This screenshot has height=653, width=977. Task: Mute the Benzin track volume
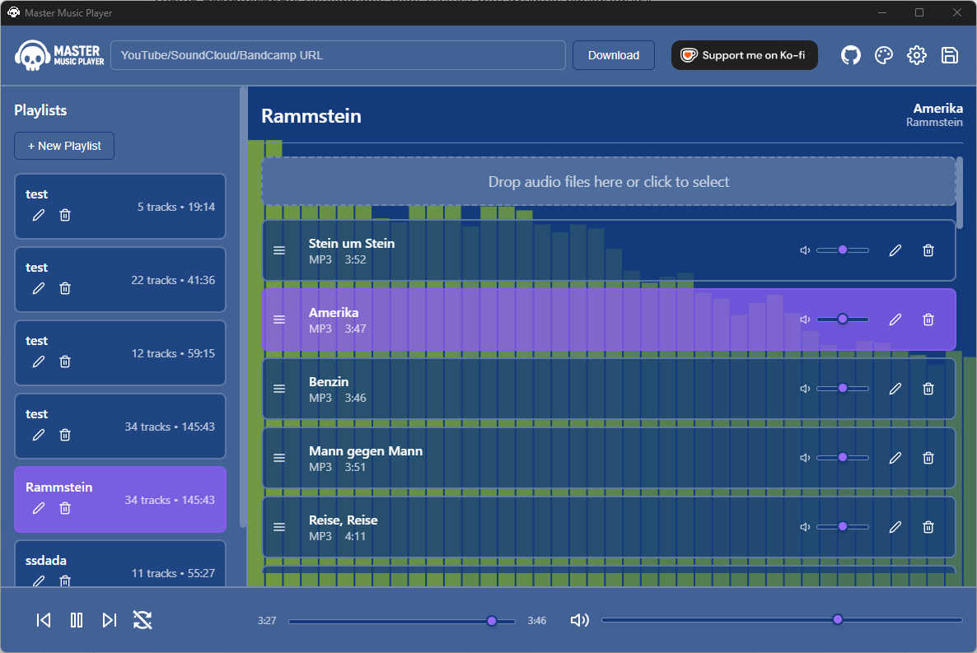pos(805,389)
